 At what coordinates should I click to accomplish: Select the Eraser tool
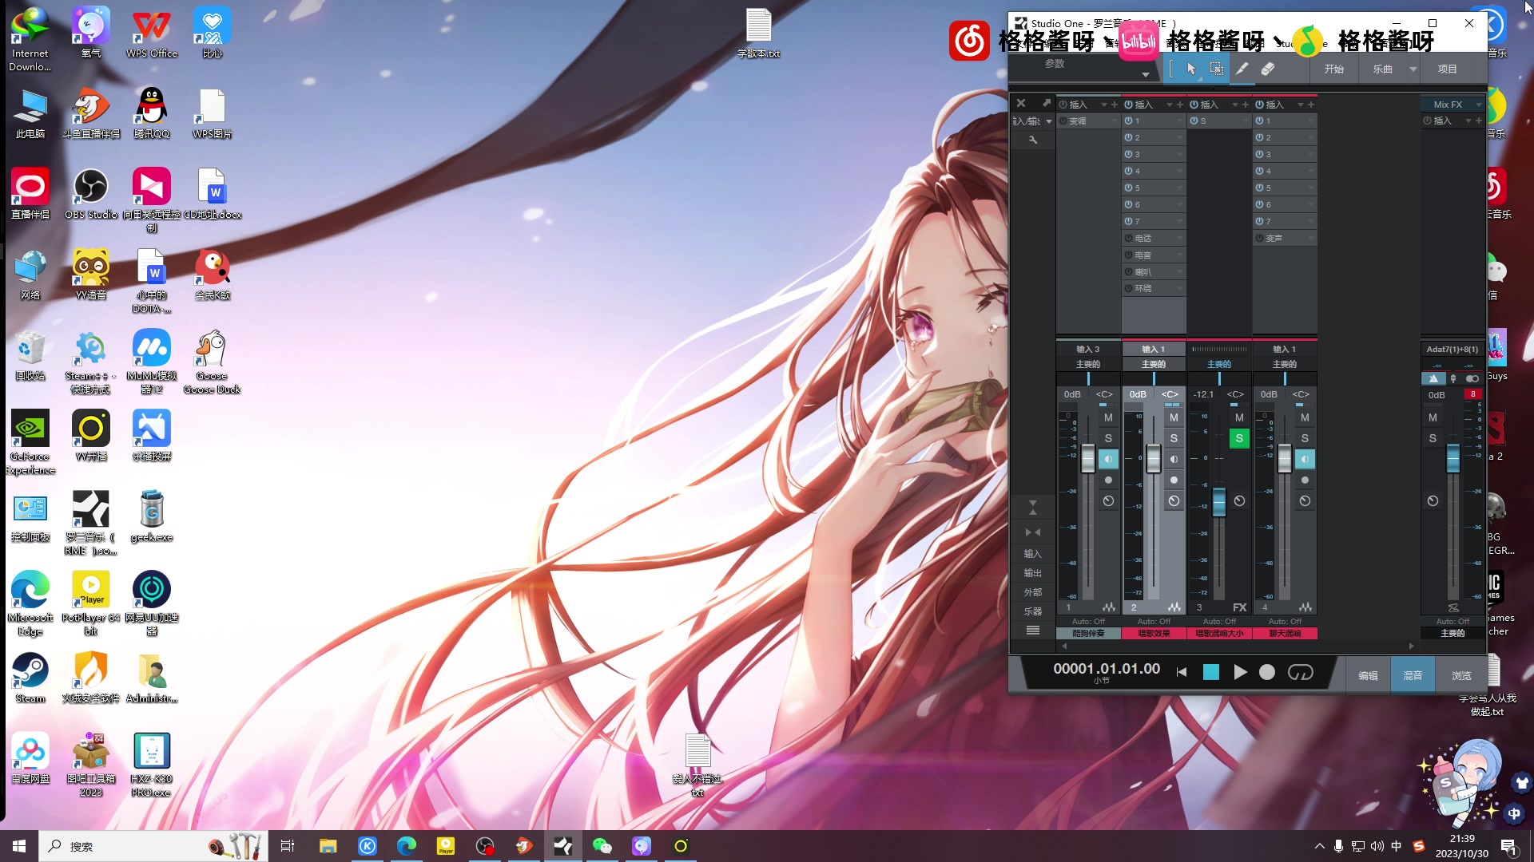point(1268,69)
